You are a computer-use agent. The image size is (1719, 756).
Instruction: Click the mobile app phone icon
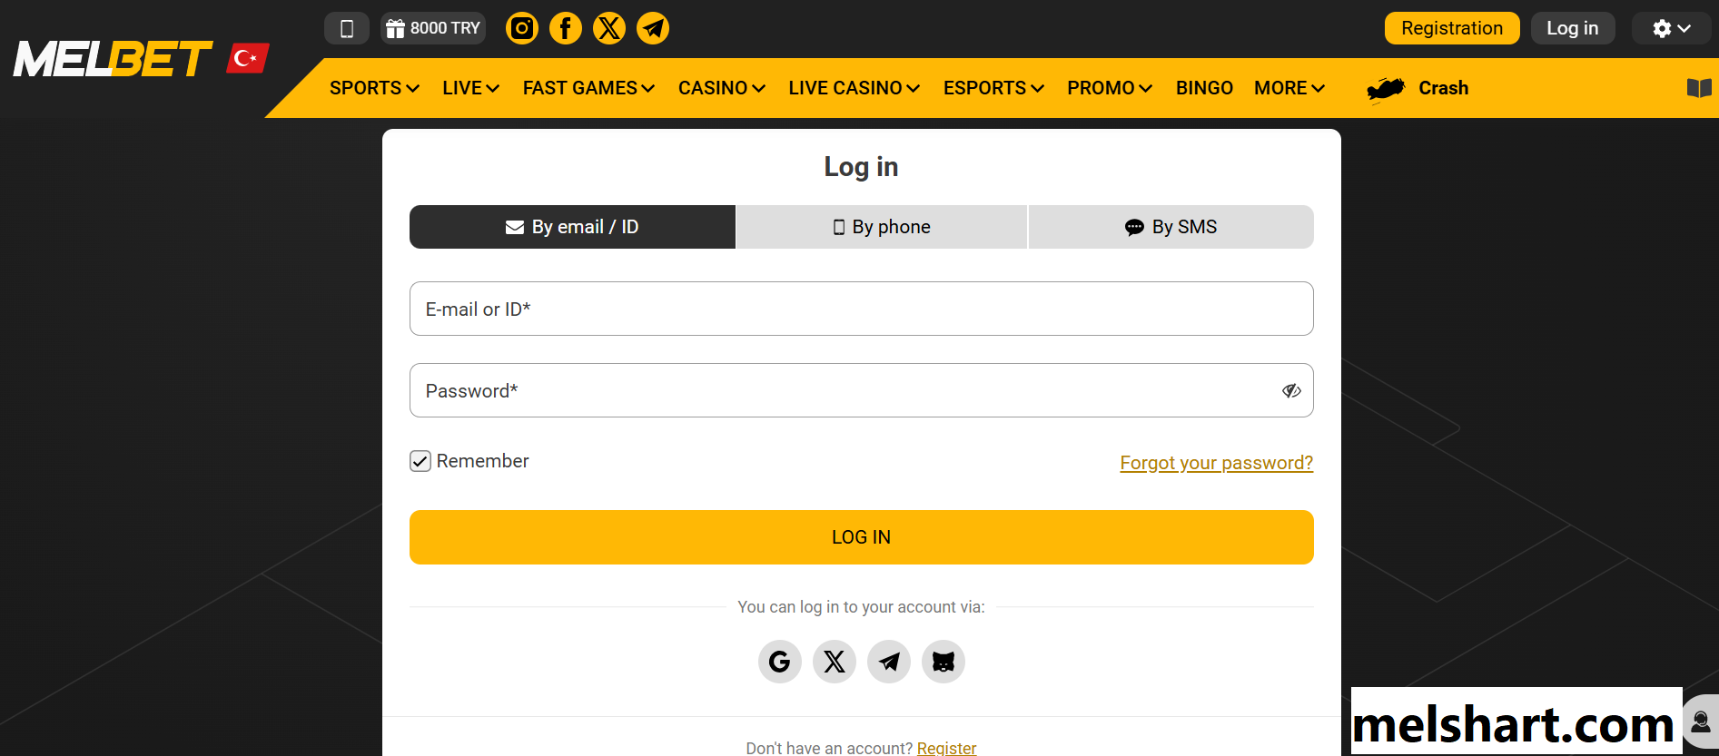[346, 28]
